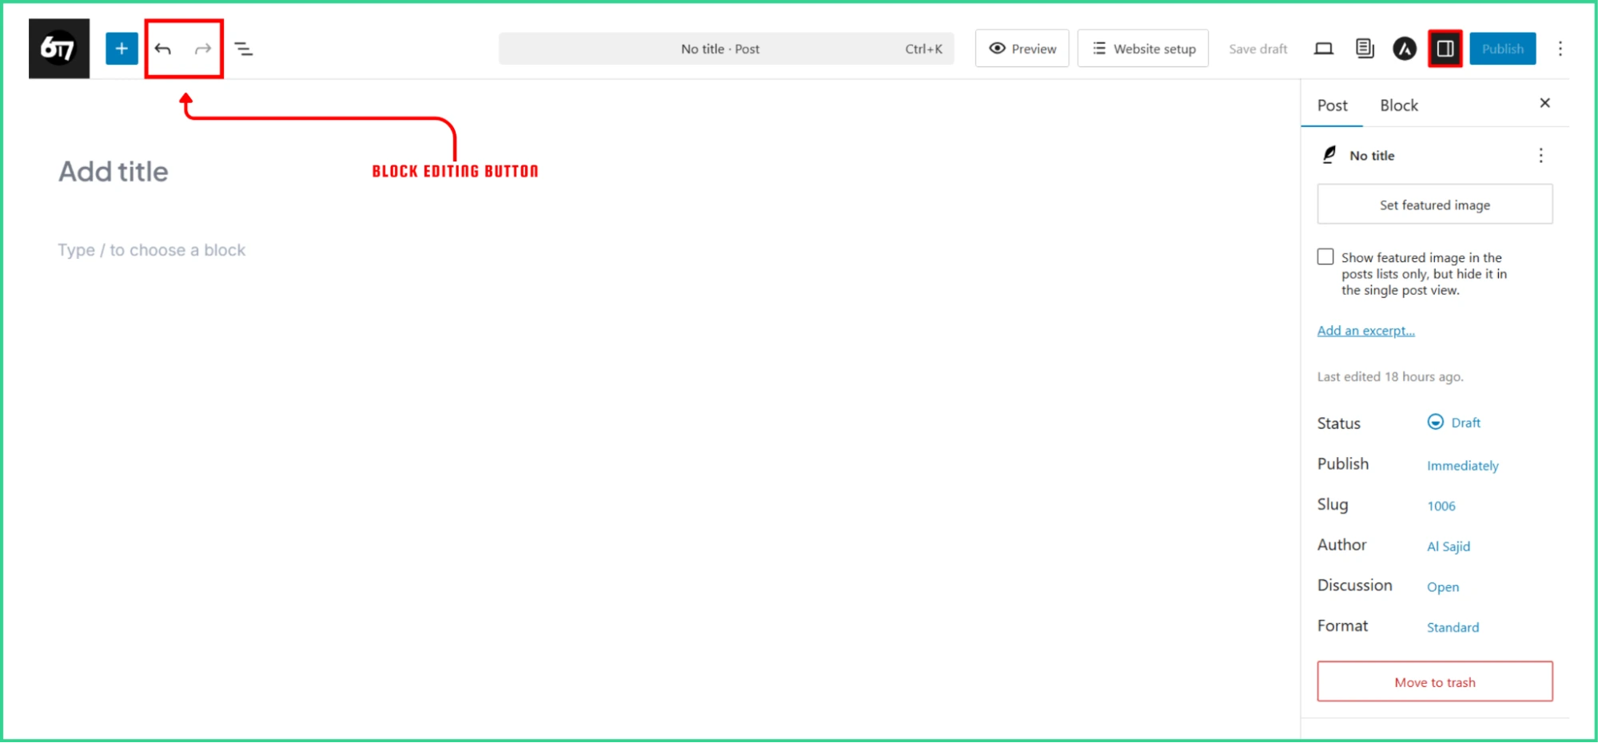Click Move to trash

1435,681
